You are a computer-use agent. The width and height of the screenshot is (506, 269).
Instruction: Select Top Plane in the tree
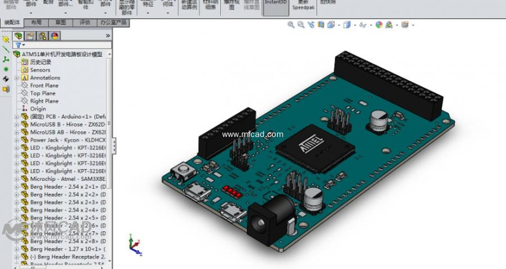click(43, 93)
